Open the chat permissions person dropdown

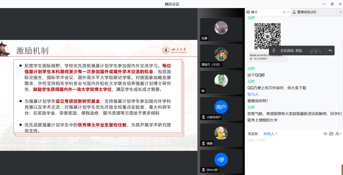click(338, 133)
